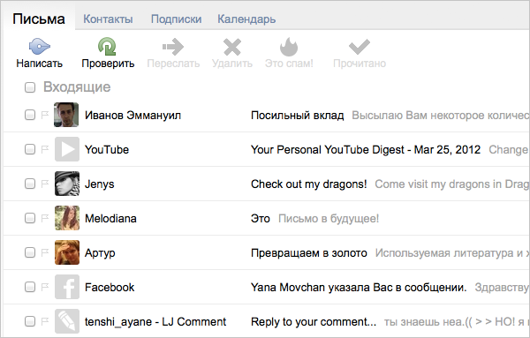Click the Это спам! flame icon

click(x=289, y=47)
